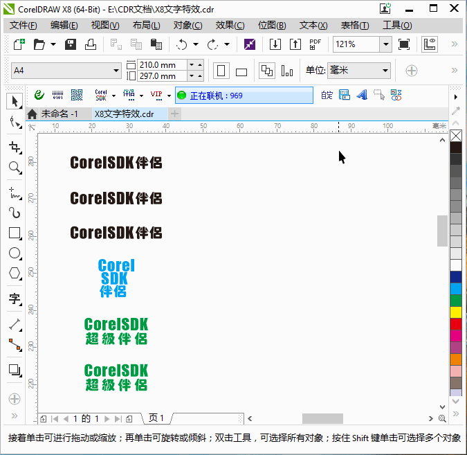Select the Rectangle tool
Screen dimensions: 467x455
pyautogui.click(x=15, y=233)
